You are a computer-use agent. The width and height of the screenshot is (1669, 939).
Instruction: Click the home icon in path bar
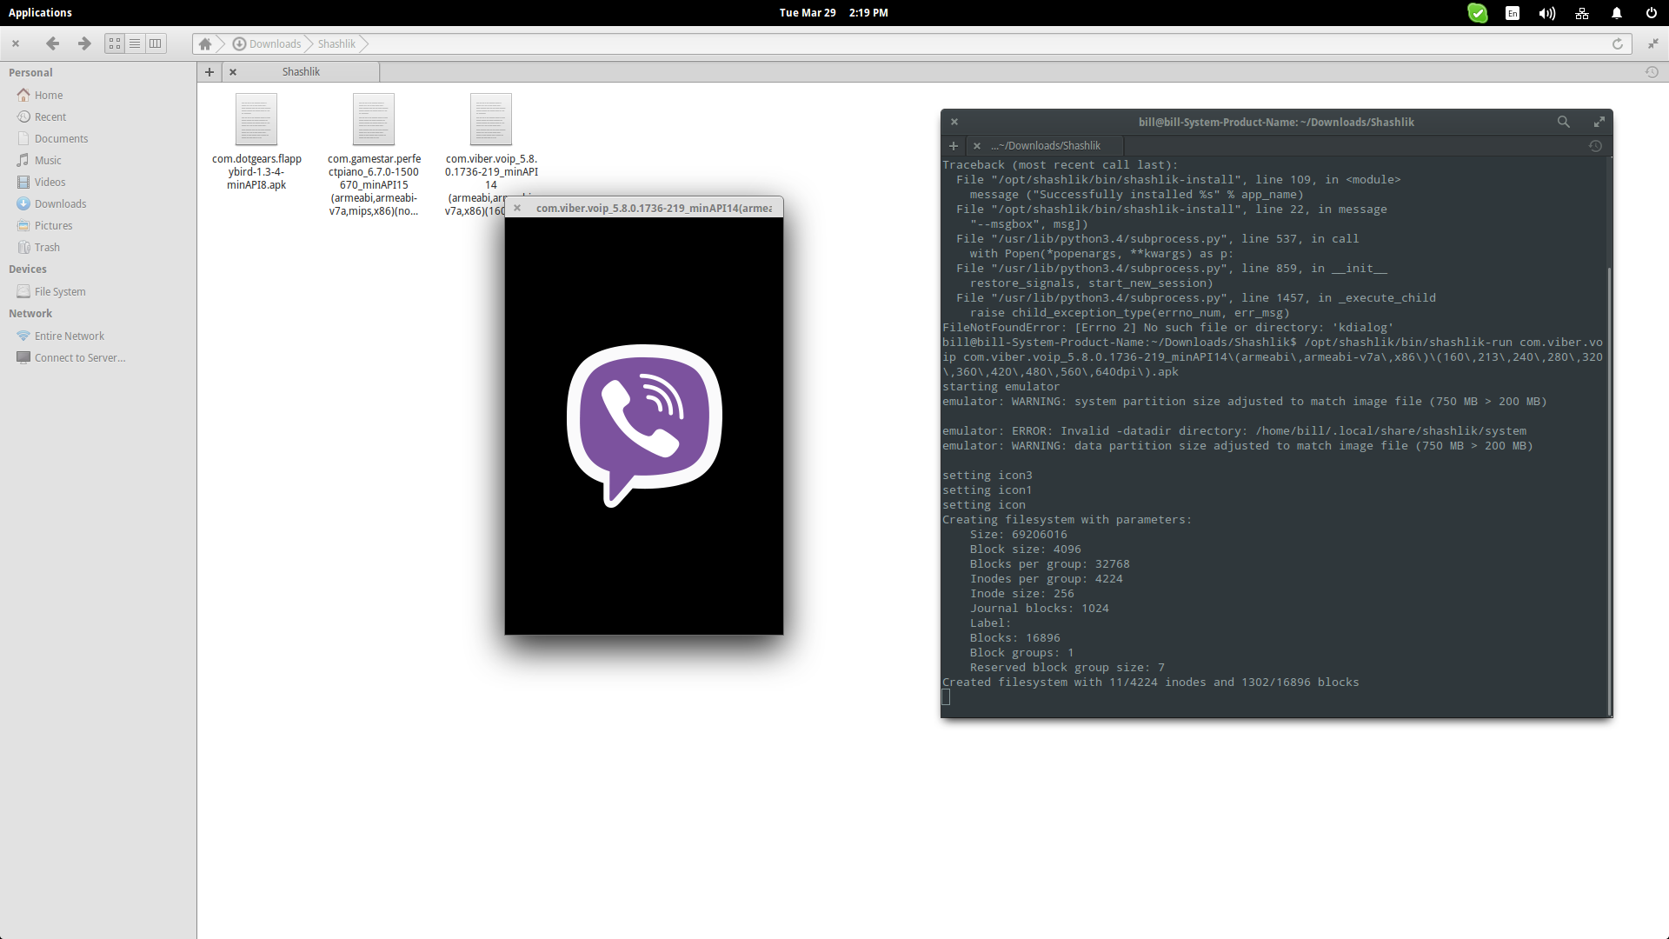[205, 43]
